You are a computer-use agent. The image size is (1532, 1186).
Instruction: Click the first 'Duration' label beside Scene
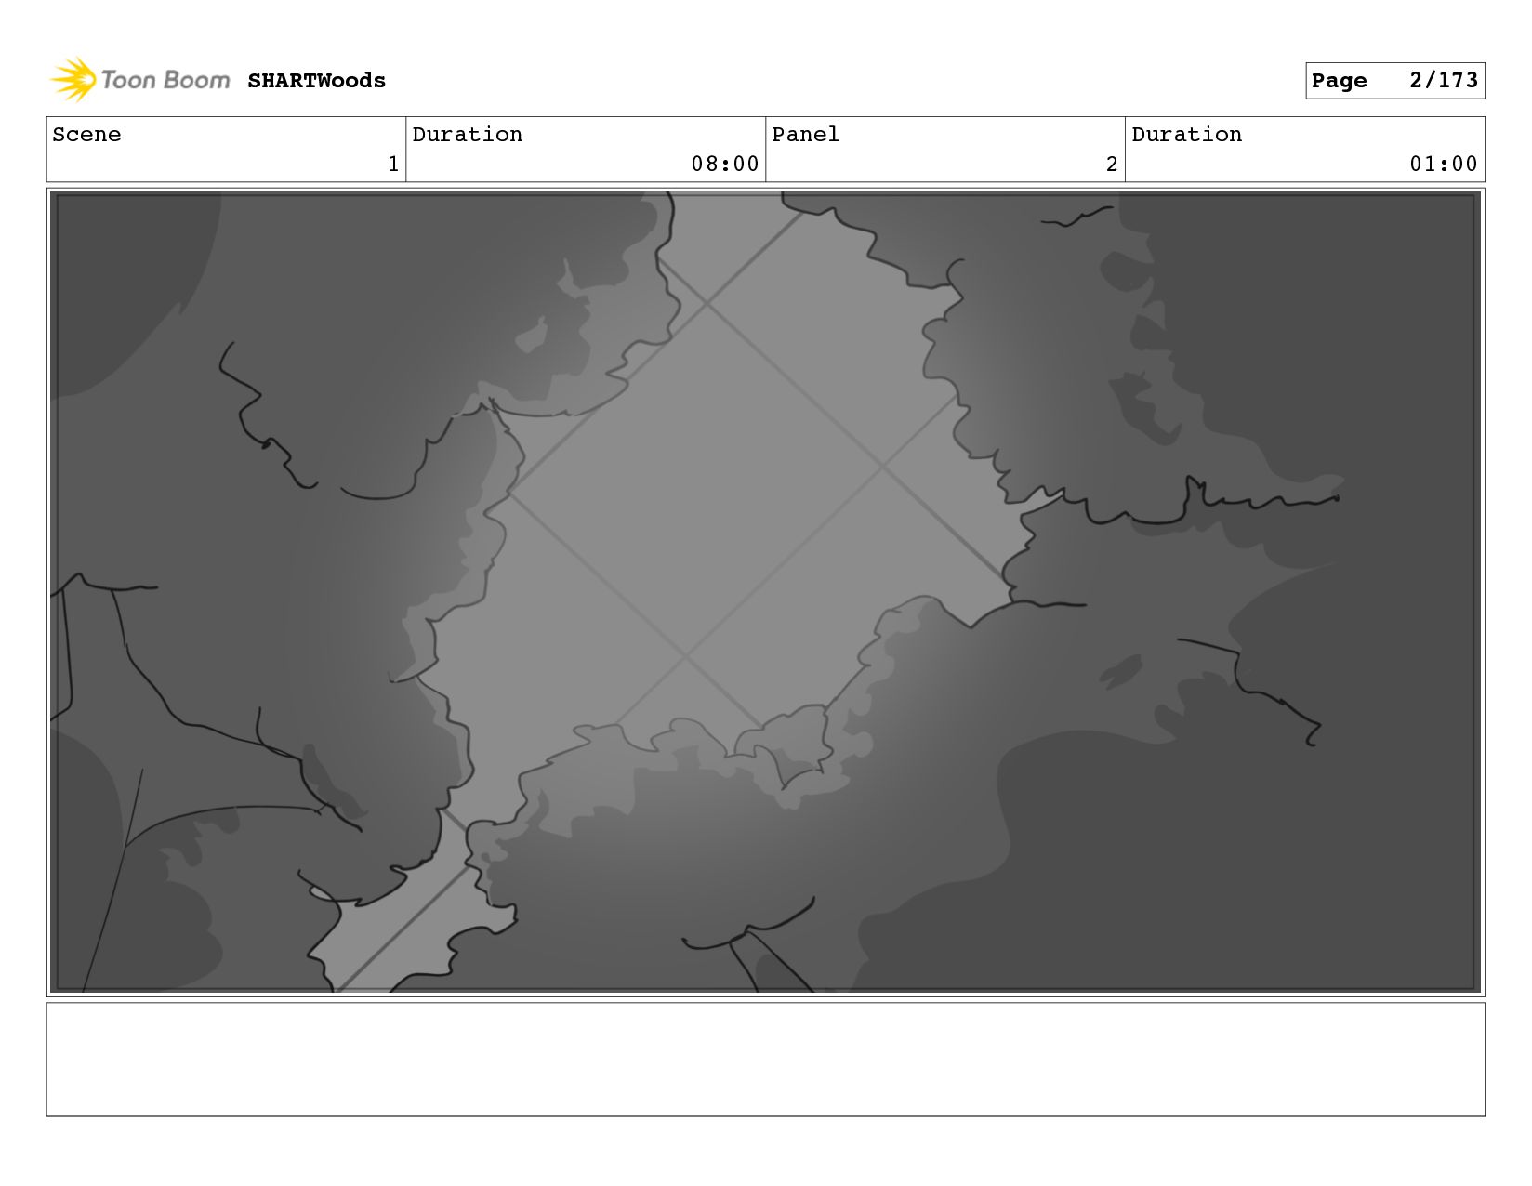(x=467, y=135)
